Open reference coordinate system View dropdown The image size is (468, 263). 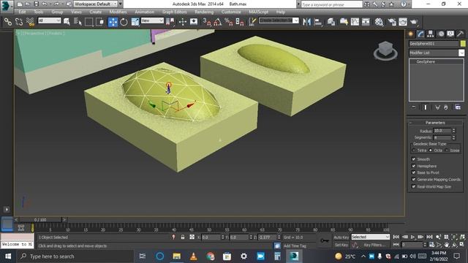pos(152,20)
